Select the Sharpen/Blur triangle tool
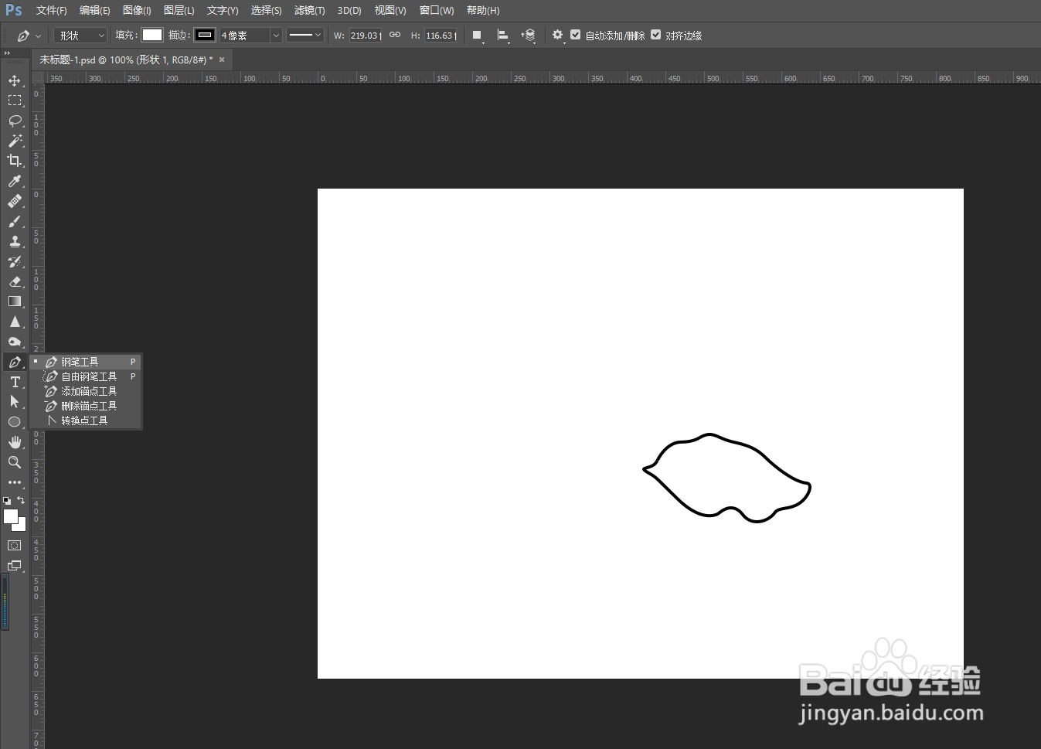The height and width of the screenshot is (749, 1041). pyautogui.click(x=15, y=322)
